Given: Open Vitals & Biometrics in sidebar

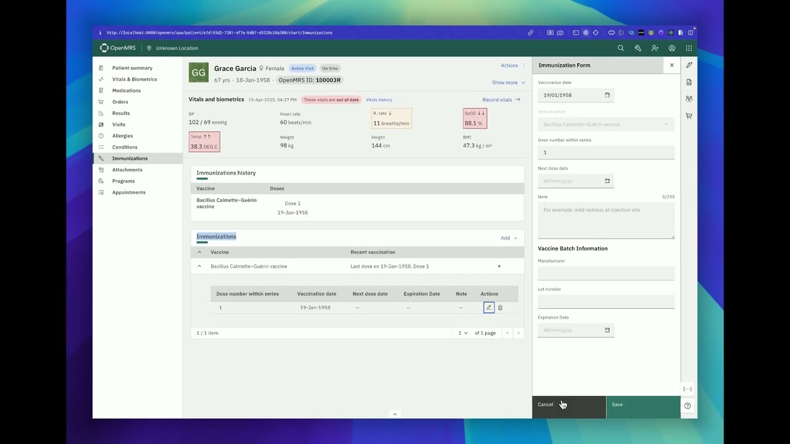Looking at the screenshot, I should coord(135,79).
